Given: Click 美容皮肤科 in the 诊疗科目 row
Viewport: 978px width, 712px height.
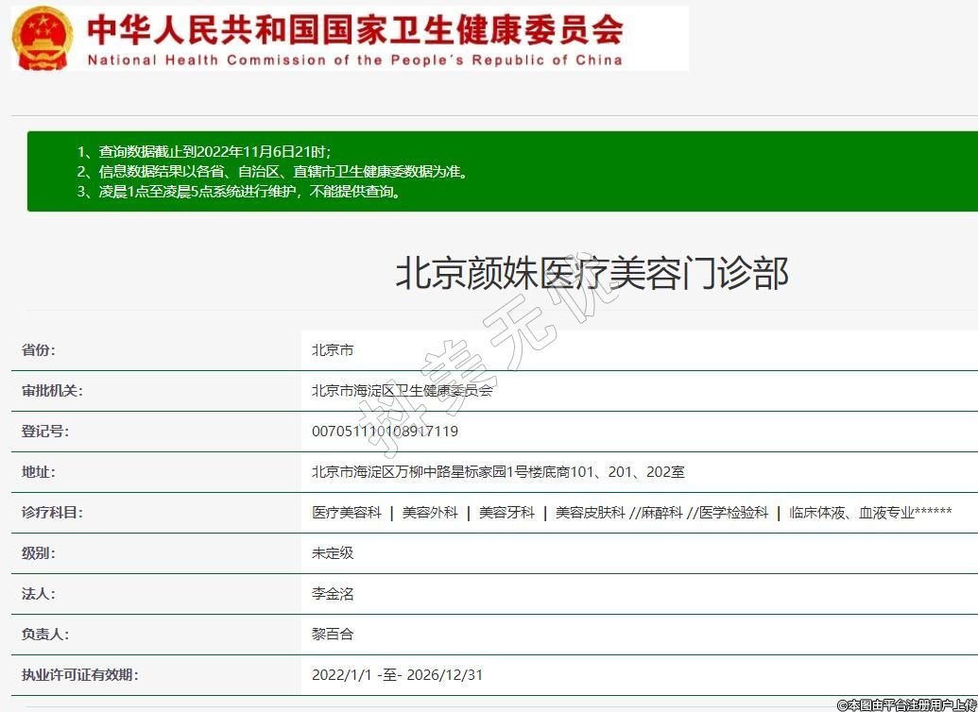Looking at the screenshot, I should coord(590,513).
